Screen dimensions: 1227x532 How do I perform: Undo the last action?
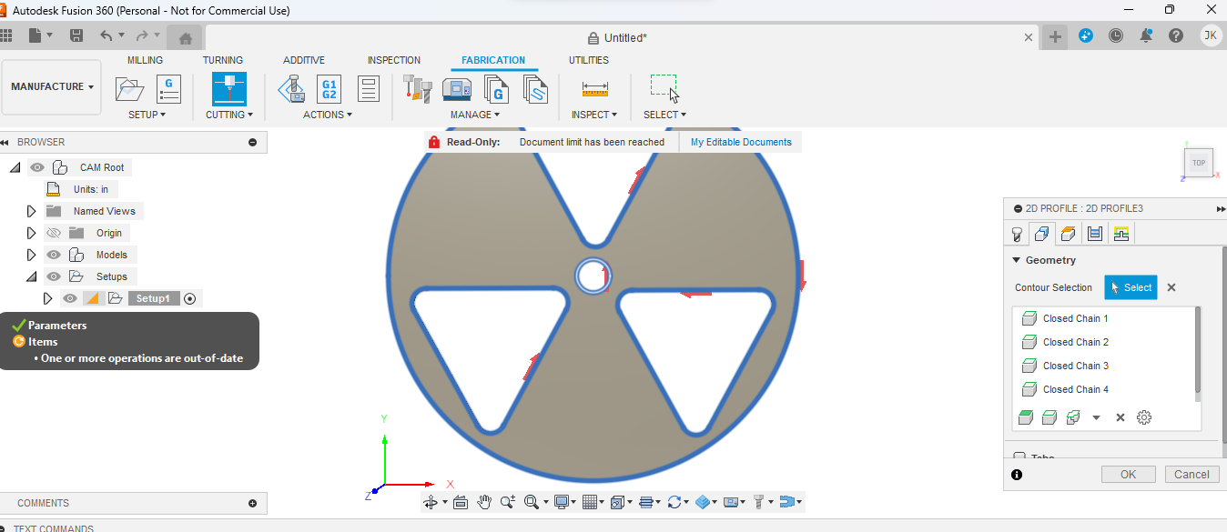(107, 35)
